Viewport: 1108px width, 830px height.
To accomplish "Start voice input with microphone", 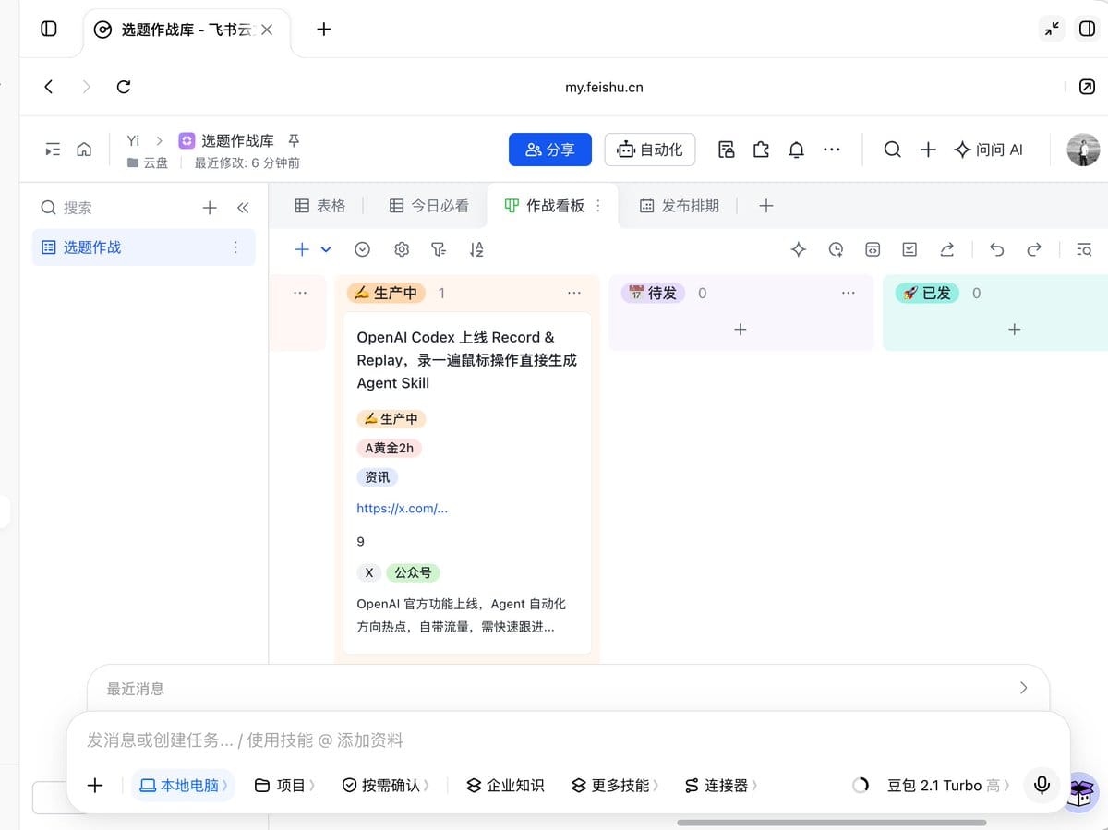I will pyautogui.click(x=1042, y=786).
